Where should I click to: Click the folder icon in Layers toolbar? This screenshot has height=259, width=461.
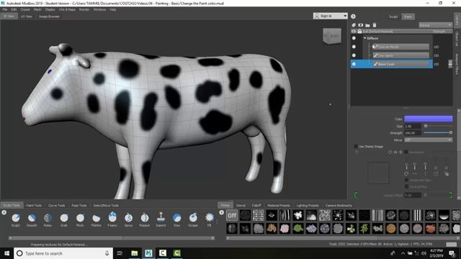click(x=367, y=25)
